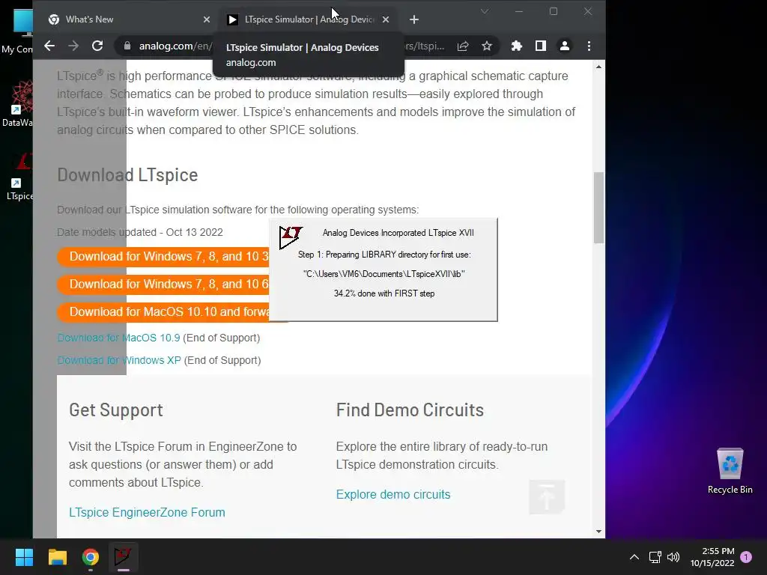Close the LTspice Simulator tab
767x575 pixels.
[x=386, y=19]
